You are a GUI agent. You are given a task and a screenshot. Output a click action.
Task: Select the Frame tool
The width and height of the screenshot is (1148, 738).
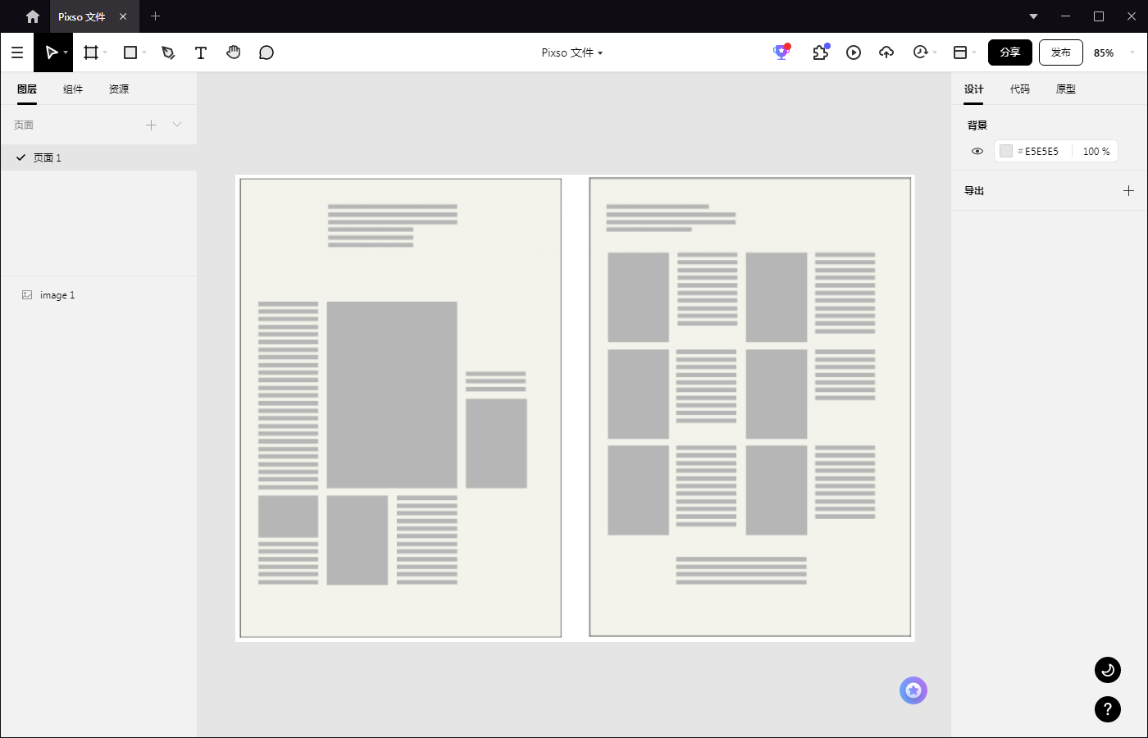[91, 52]
